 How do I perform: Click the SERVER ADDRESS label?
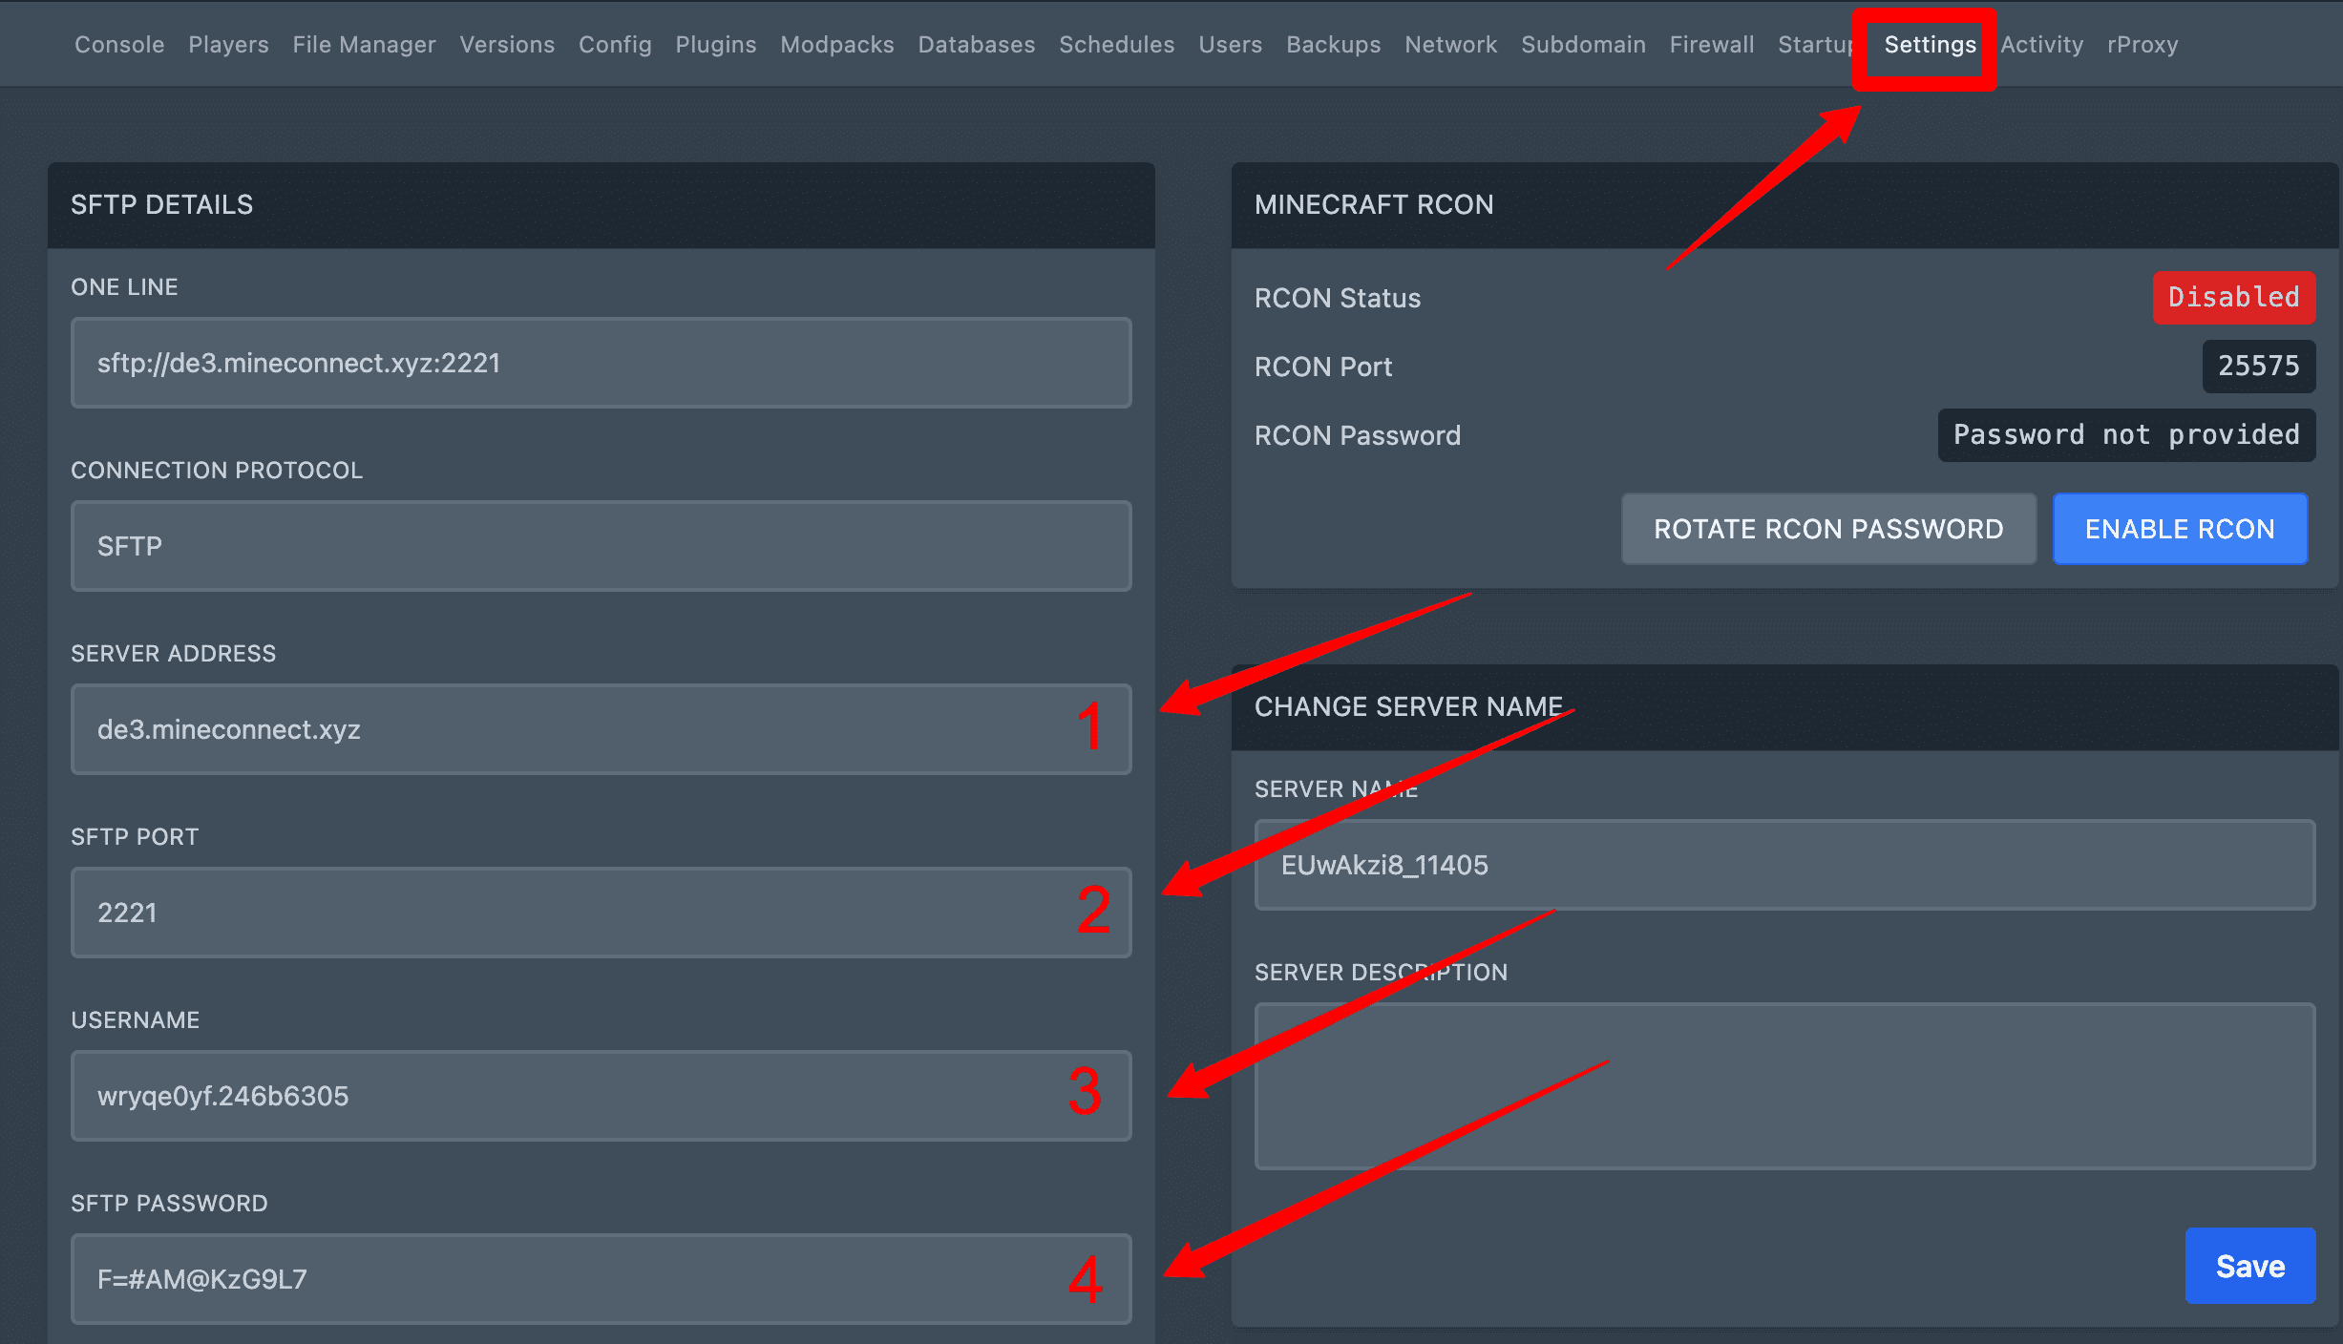174,653
